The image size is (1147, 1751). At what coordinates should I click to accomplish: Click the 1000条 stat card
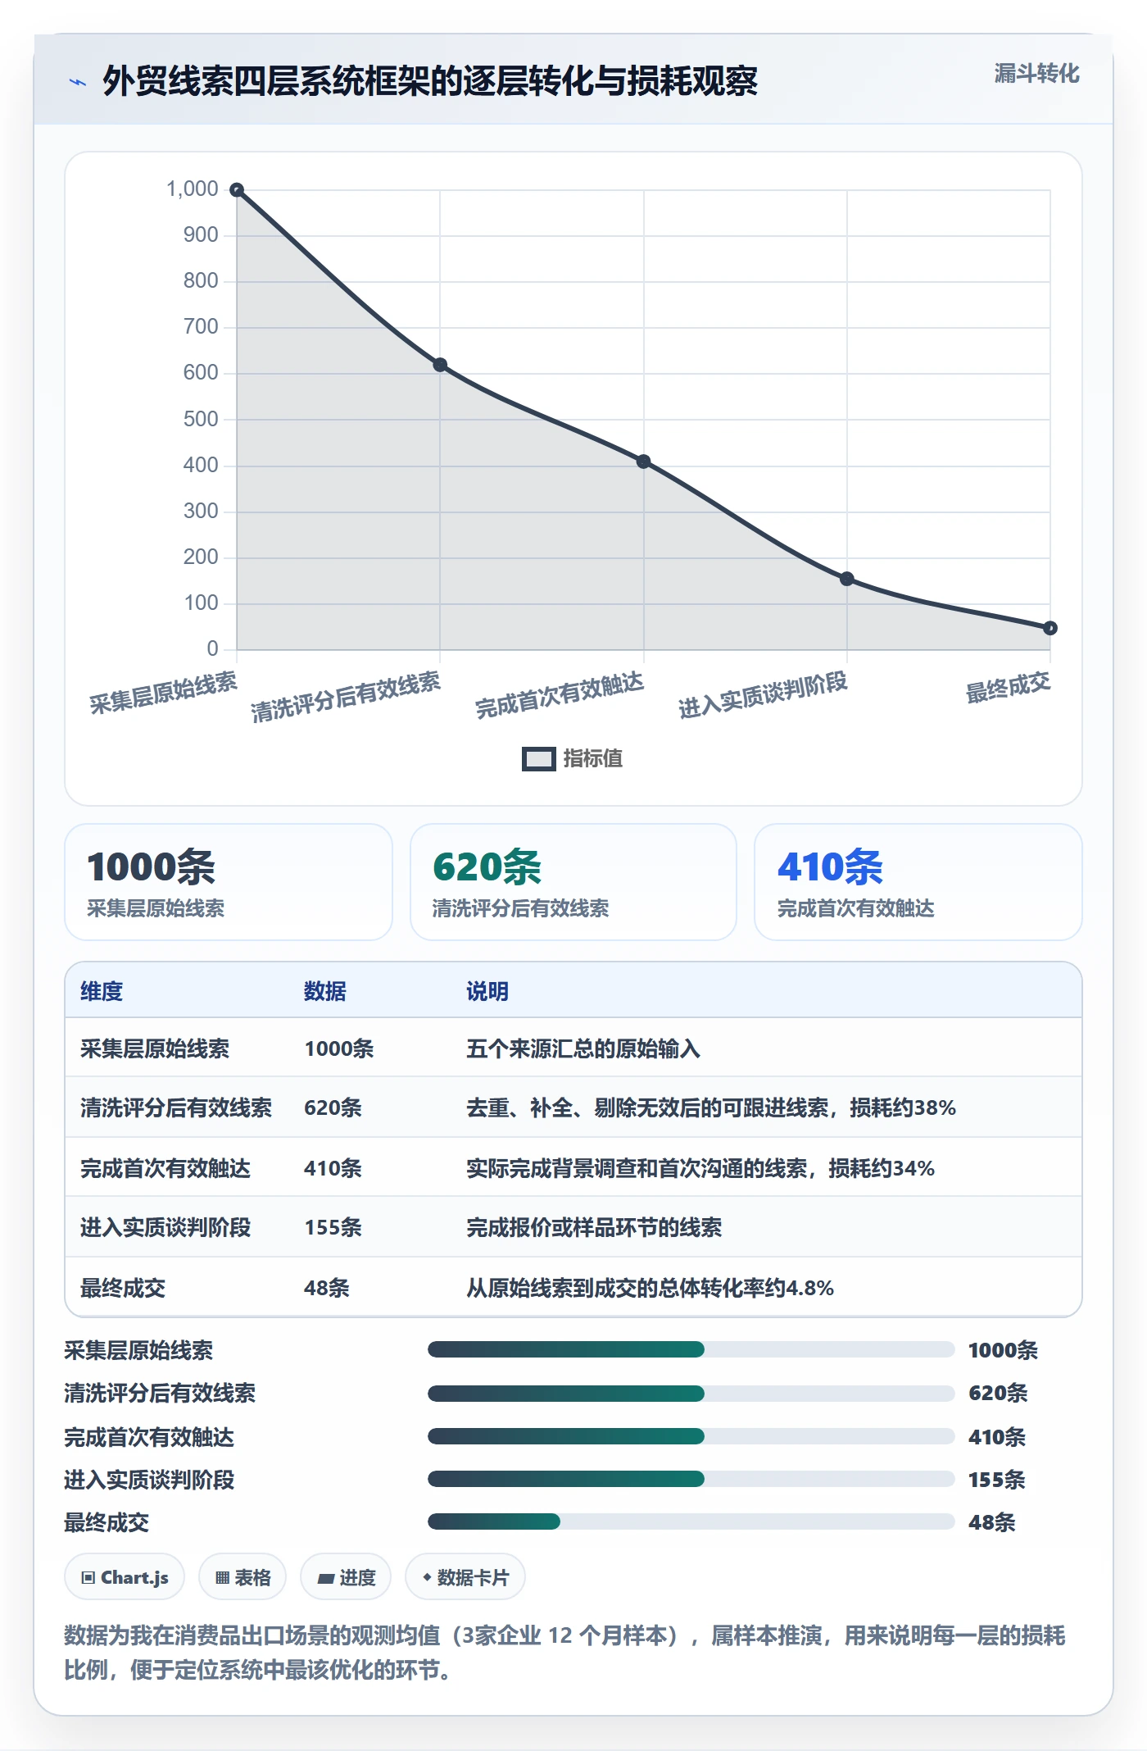(229, 882)
